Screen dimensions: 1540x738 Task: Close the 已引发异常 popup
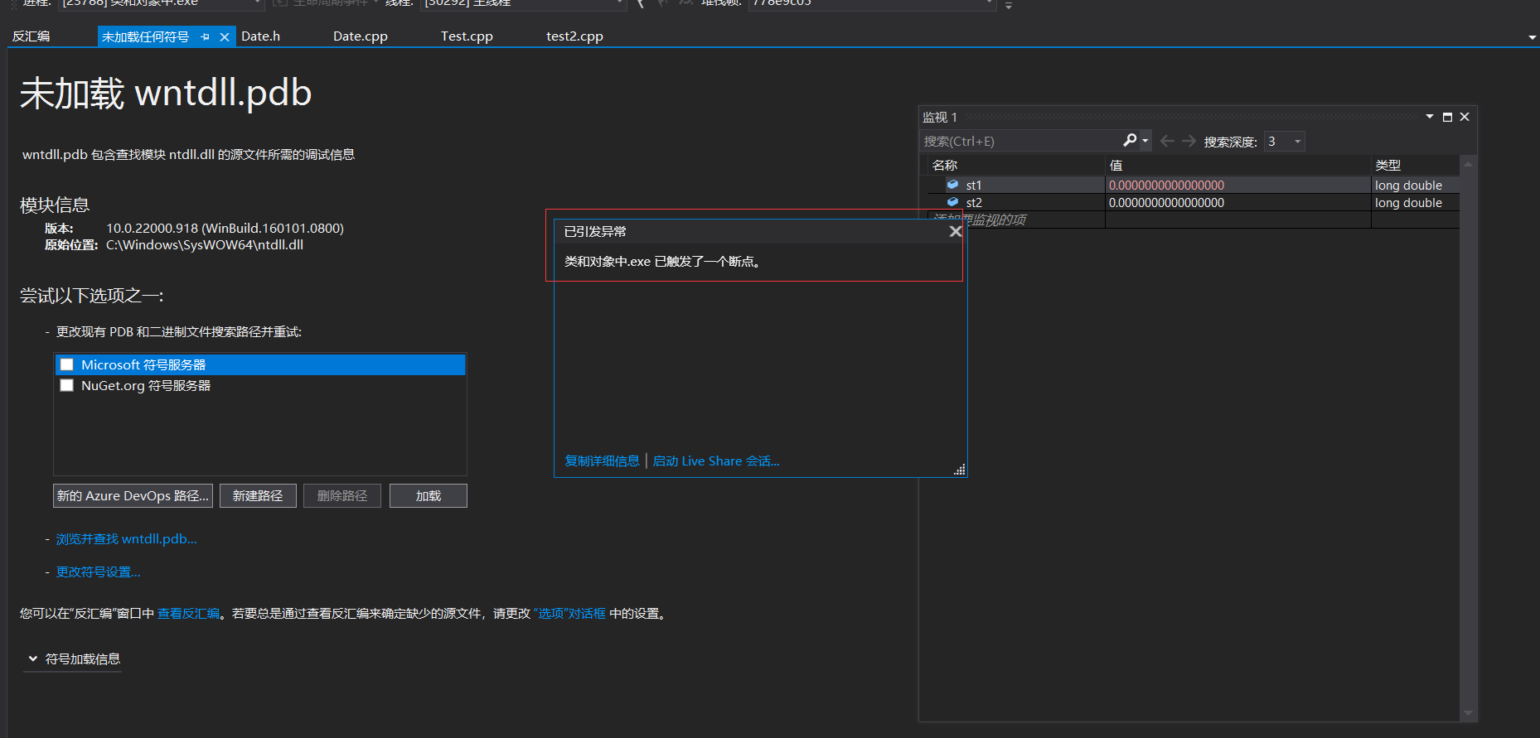pyautogui.click(x=955, y=231)
